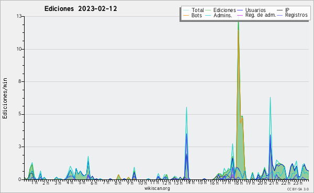Click the '5 h' x-axis label
This screenshot has height=193, width=314.
(x=82, y=183)
